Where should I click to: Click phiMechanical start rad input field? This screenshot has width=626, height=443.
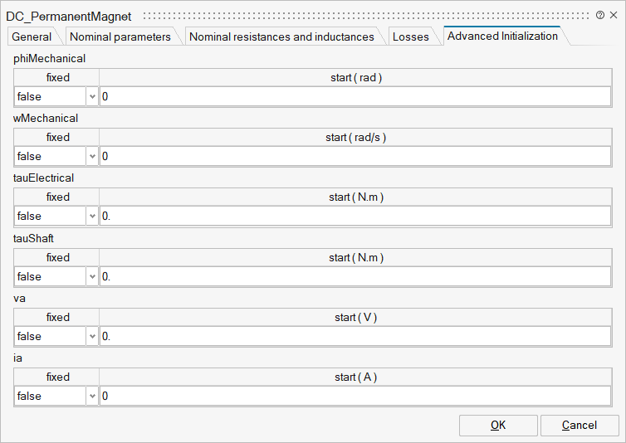tap(355, 97)
